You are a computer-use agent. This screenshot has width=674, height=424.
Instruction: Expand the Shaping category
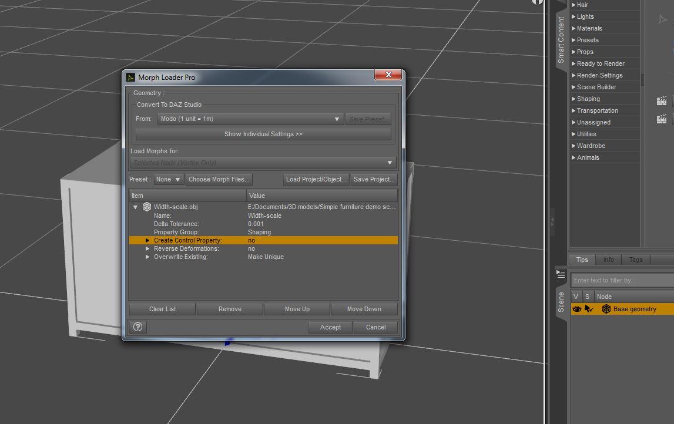(x=574, y=99)
